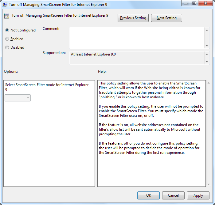Go to Next Setting

tap(166, 18)
